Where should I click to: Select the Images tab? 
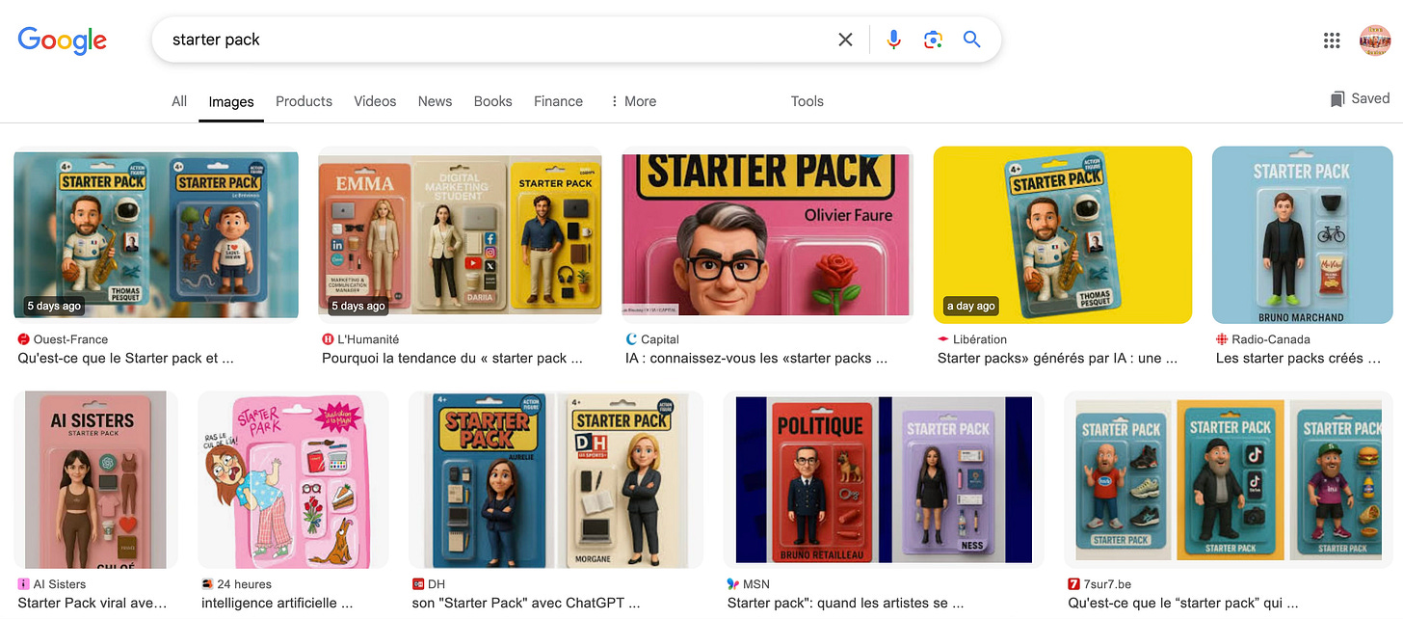click(231, 101)
